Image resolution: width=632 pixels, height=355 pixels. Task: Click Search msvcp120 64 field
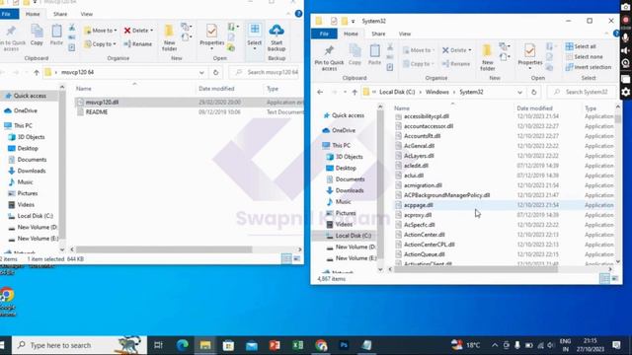point(266,72)
